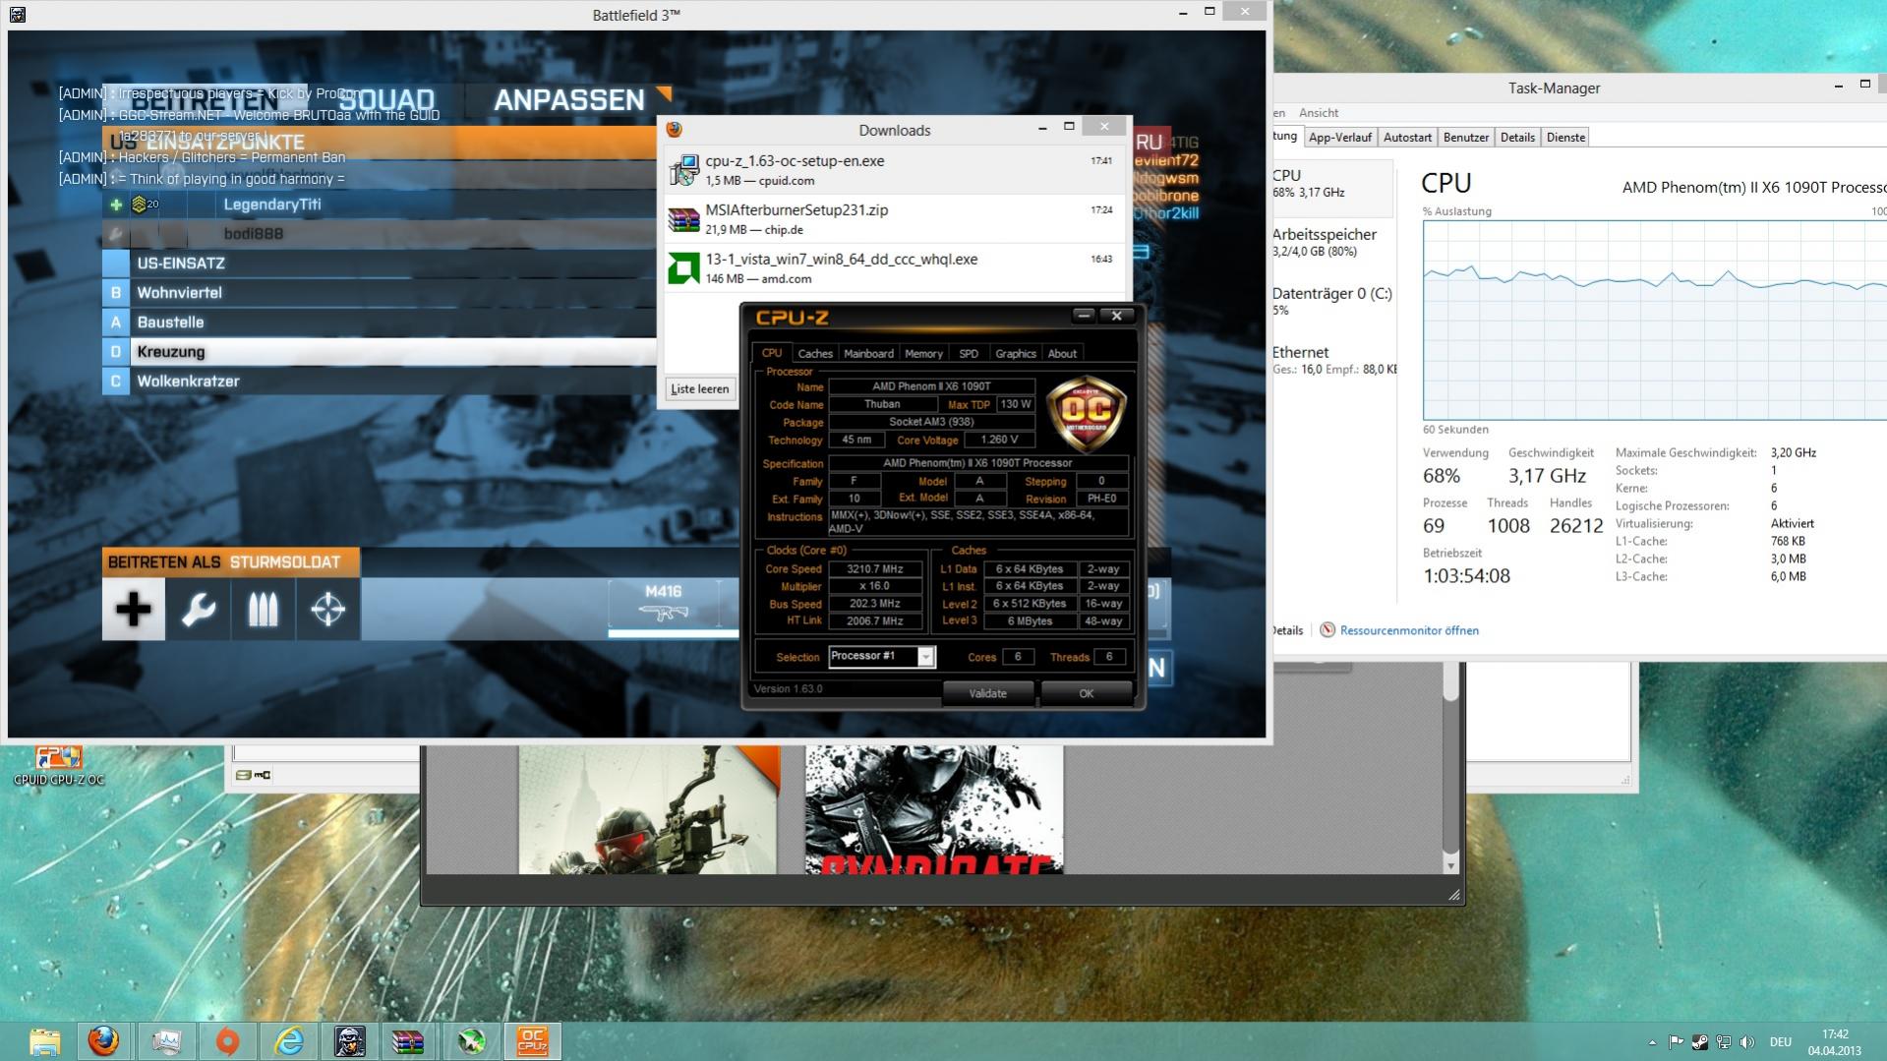Open Dienste tab in Task-Manager
The image size is (1887, 1061).
1565,138
